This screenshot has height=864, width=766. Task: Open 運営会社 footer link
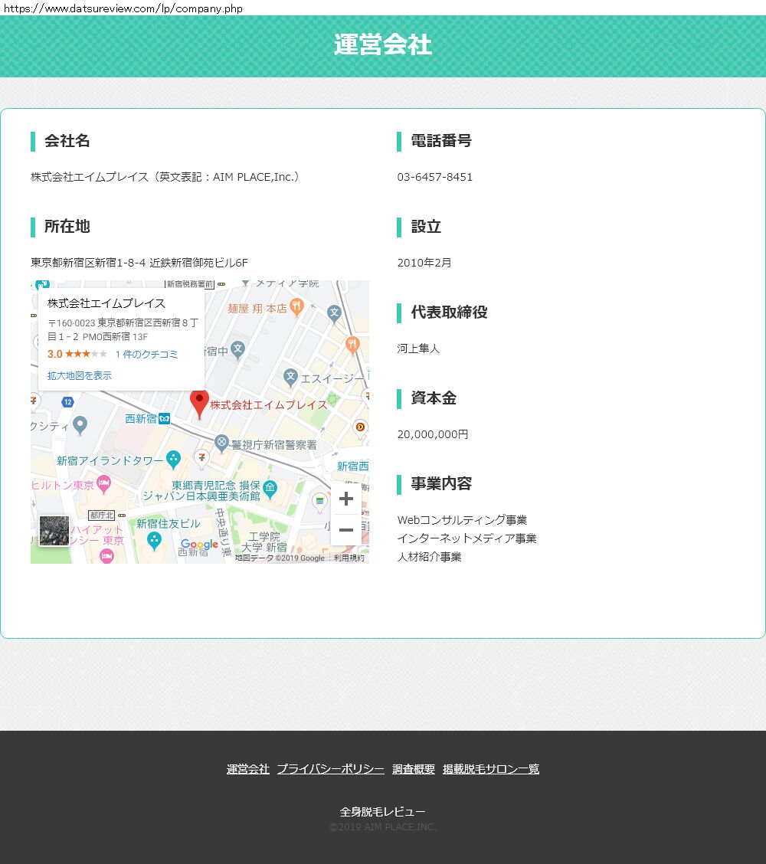(x=248, y=769)
